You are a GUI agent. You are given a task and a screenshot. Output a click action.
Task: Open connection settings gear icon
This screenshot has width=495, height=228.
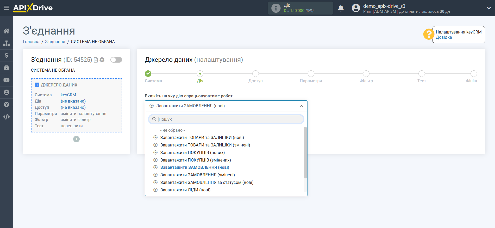(x=102, y=60)
